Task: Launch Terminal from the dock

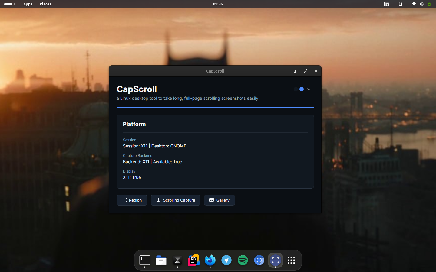Action: (145, 260)
